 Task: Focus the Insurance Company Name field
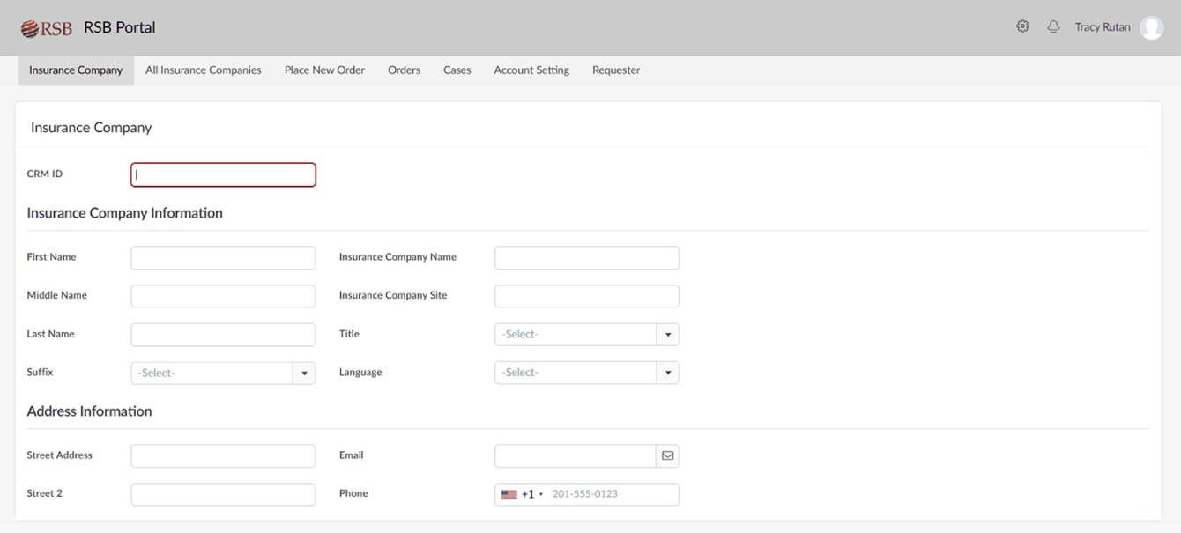pyautogui.click(x=587, y=258)
